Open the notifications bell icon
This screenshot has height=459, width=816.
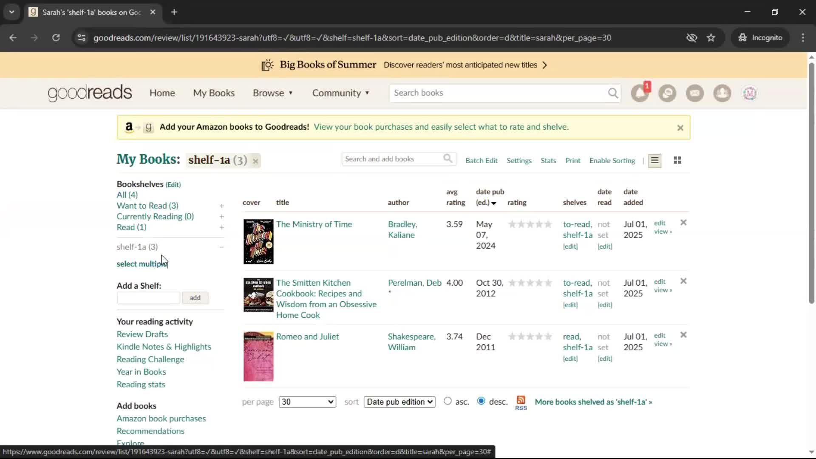[x=640, y=93]
